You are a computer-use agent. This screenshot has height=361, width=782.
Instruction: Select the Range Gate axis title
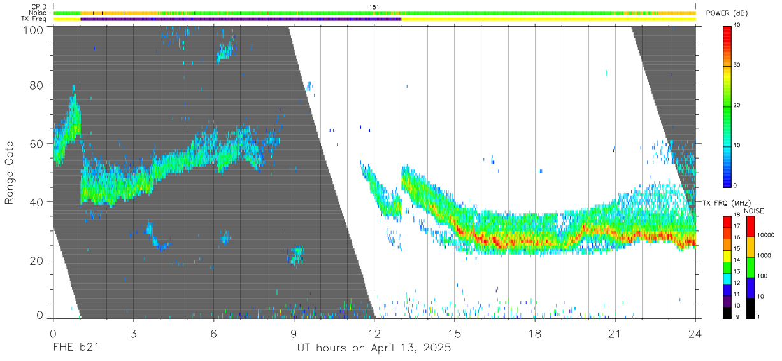tap(9, 172)
